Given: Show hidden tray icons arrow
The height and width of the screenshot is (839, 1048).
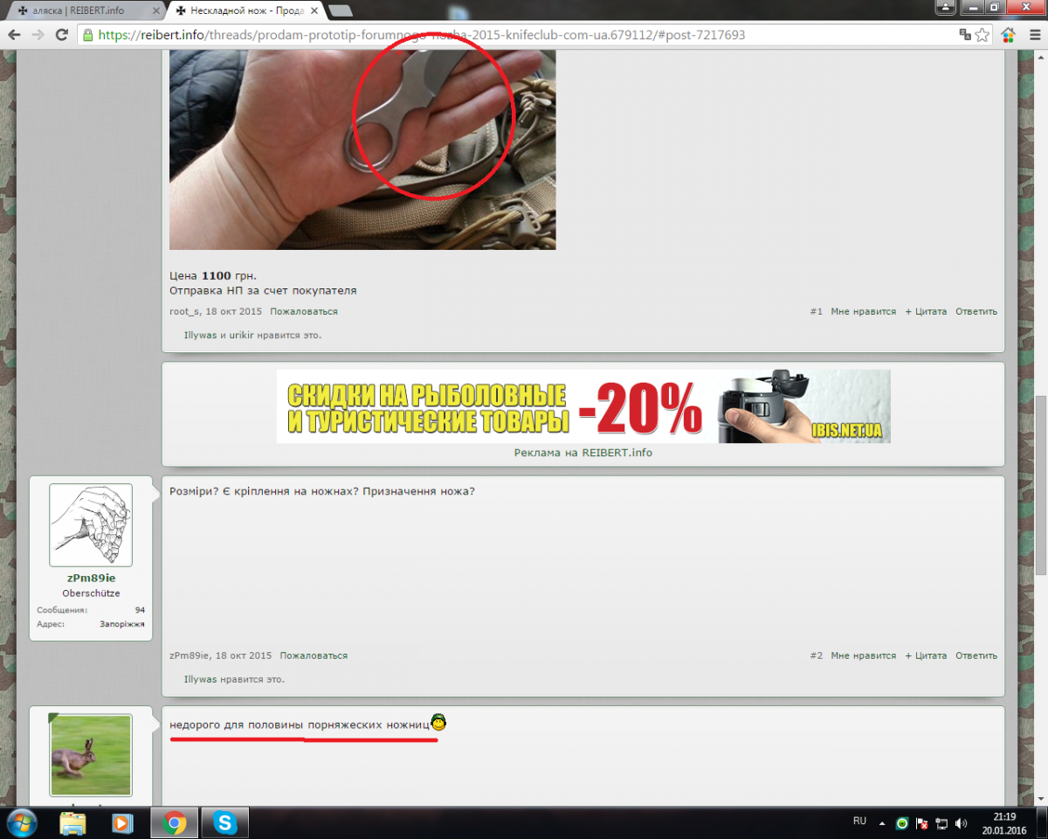Looking at the screenshot, I should [x=883, y=823].
